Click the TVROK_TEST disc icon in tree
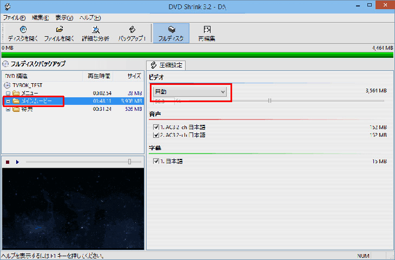This screenshot has width=395, height=260. coord(8,85)
